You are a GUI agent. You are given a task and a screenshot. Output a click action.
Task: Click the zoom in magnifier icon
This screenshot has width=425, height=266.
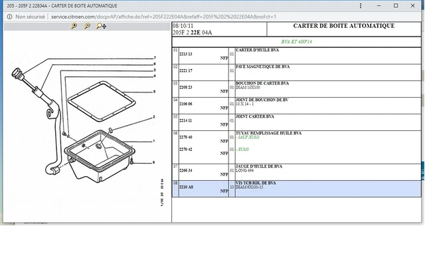[74, 26]
